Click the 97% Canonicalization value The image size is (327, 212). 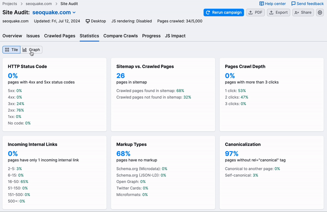click(x=232, y=154)
